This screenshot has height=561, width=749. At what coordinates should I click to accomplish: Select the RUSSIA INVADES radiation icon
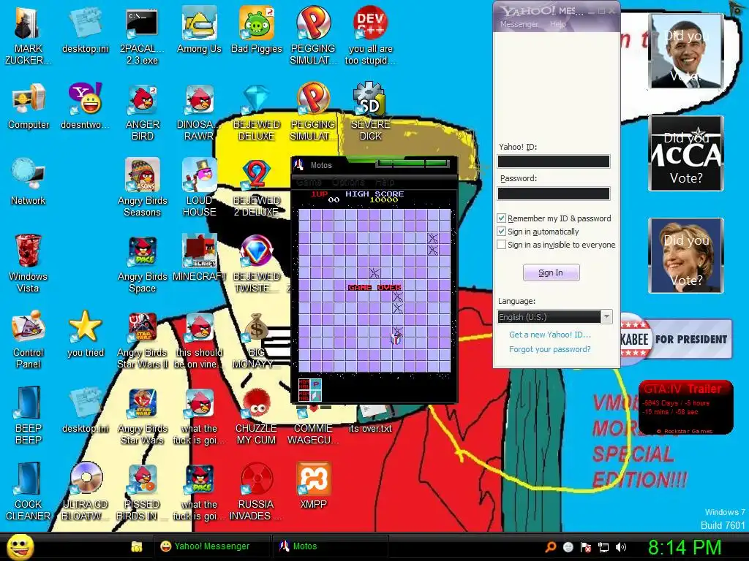pos(255,492)
